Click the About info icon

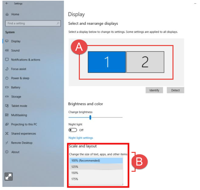coord(7,152)
